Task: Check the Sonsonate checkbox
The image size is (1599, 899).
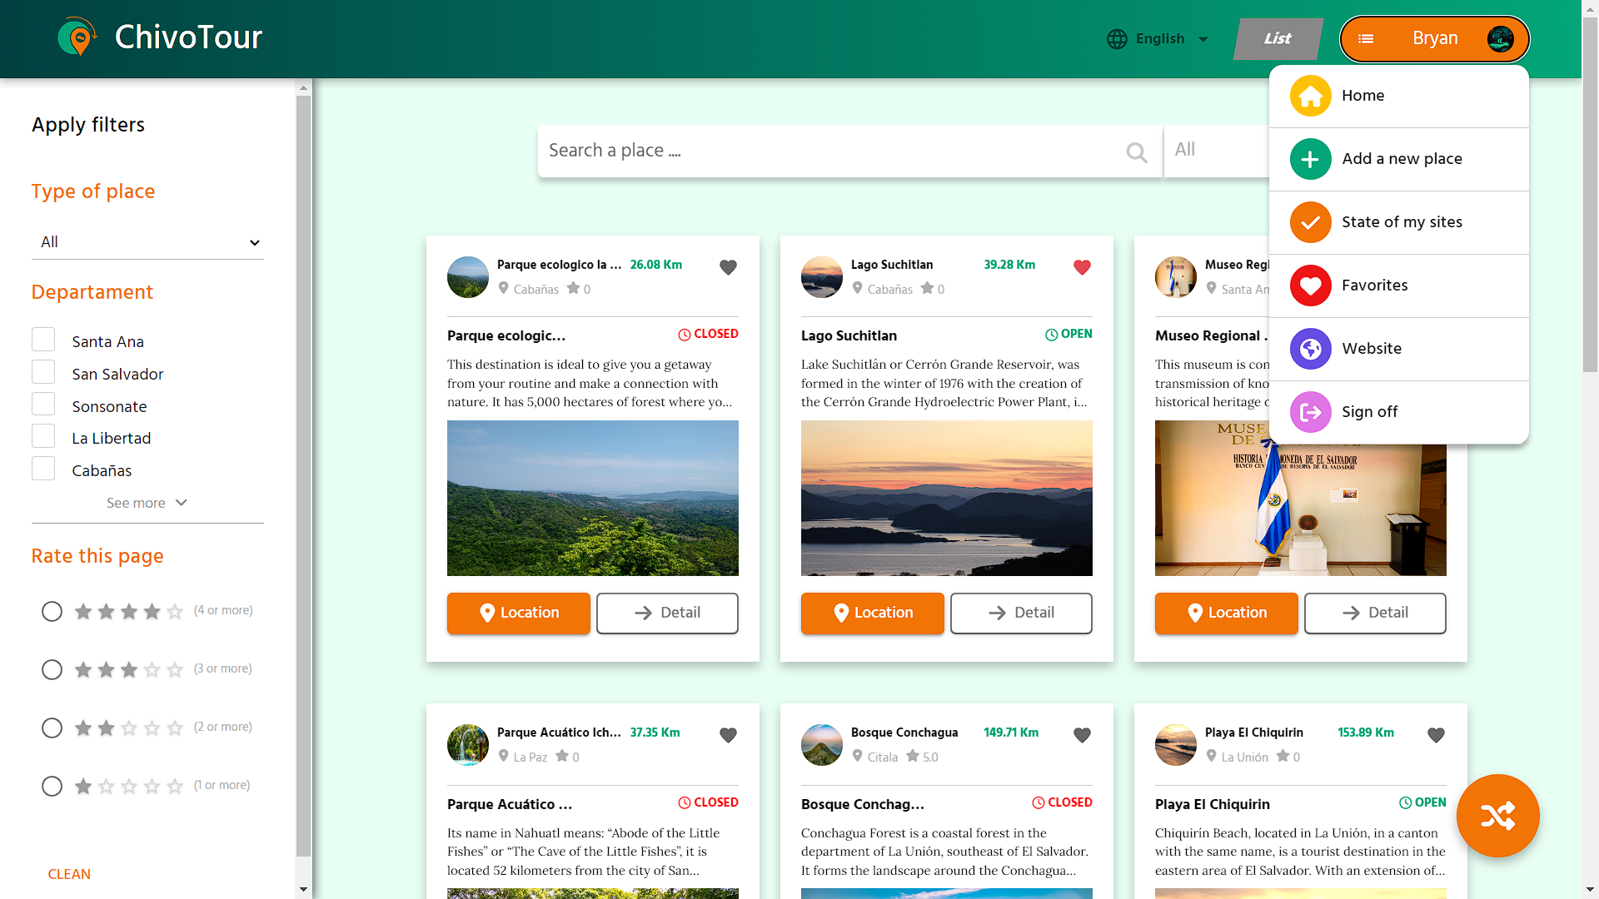Action: (x=43, y=405)
